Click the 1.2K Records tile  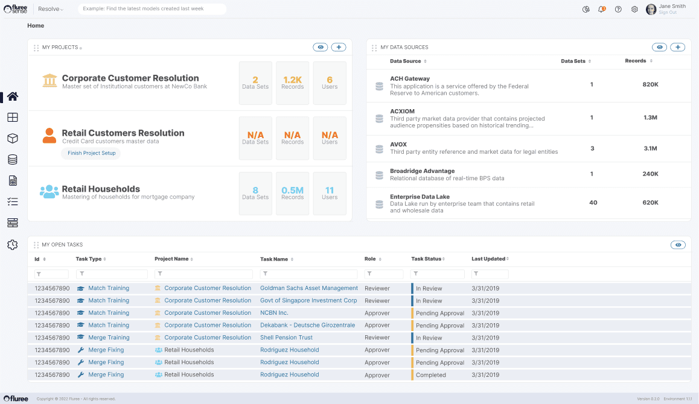pos(292,83)
